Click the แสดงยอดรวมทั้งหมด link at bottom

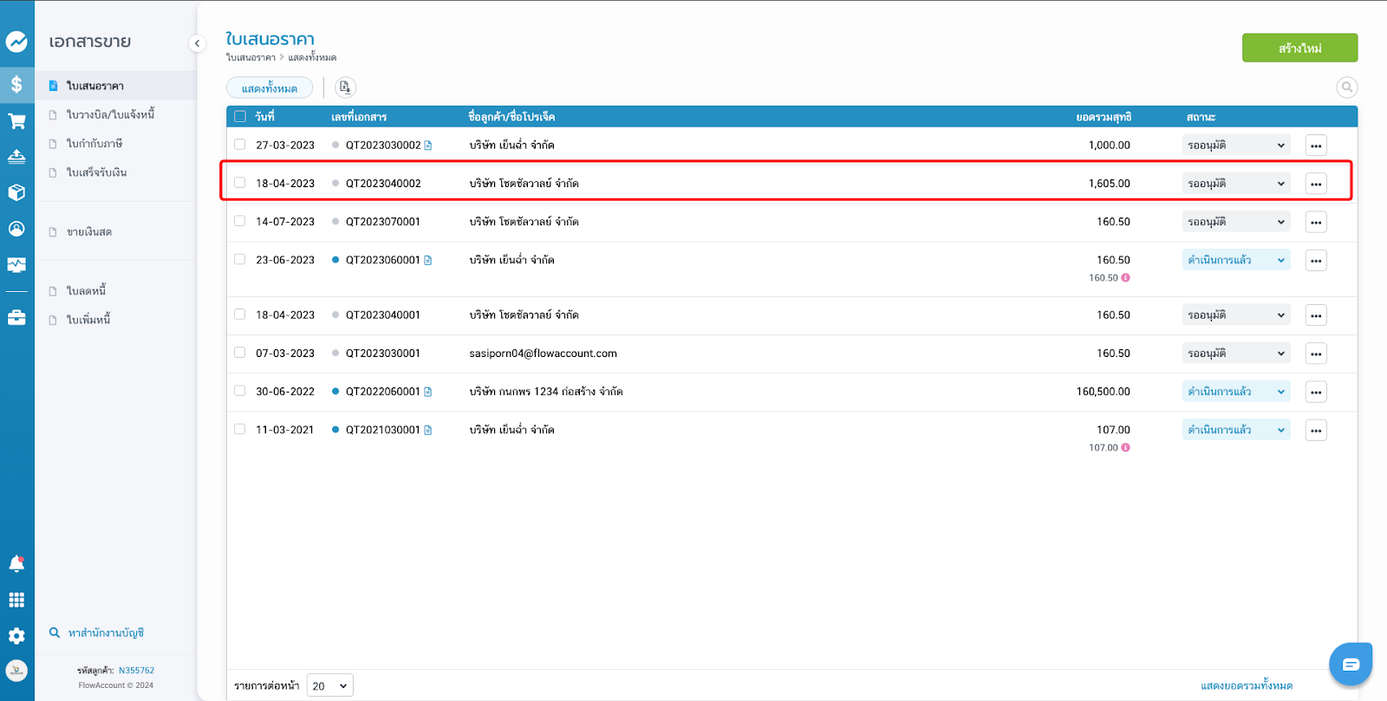pos(1246,685)
